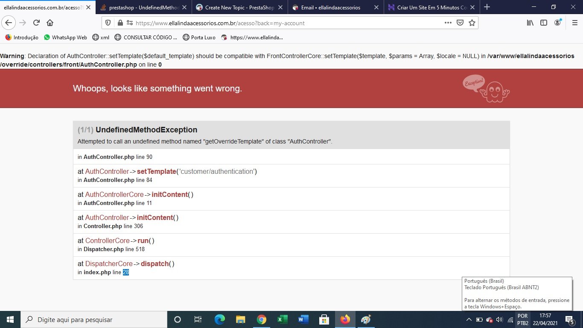This screenshot has height=328, width=583.
Task: Open the Firefox hamburger menu
Action: coord(574,23)
